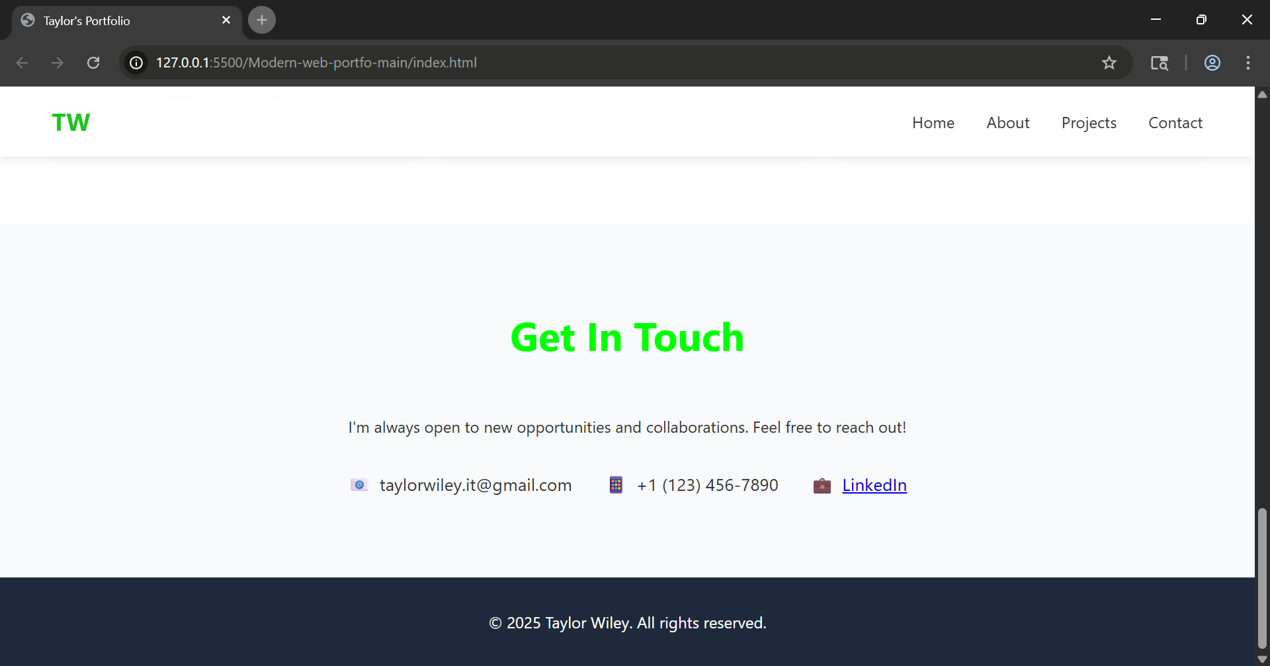Bookmark this page with the star icon
This screenshot has height=666, width=1270.
tap(1109, 63)
